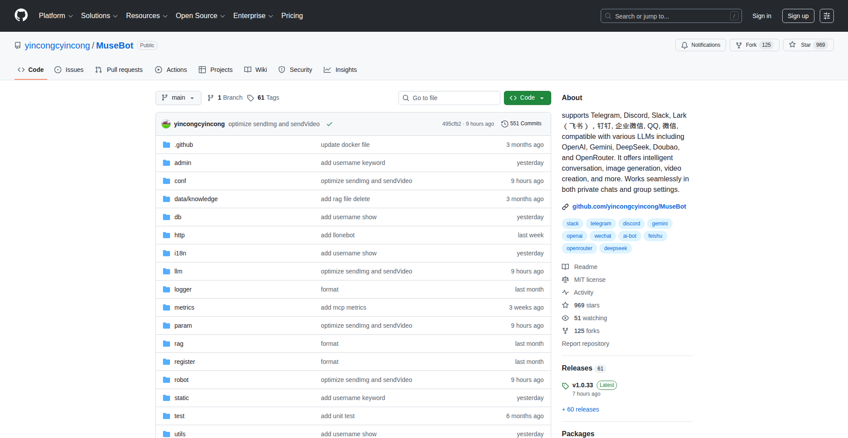Screen dimensions: 848x438
Task: Open the Security shield section
Action: tap(282, 70)
